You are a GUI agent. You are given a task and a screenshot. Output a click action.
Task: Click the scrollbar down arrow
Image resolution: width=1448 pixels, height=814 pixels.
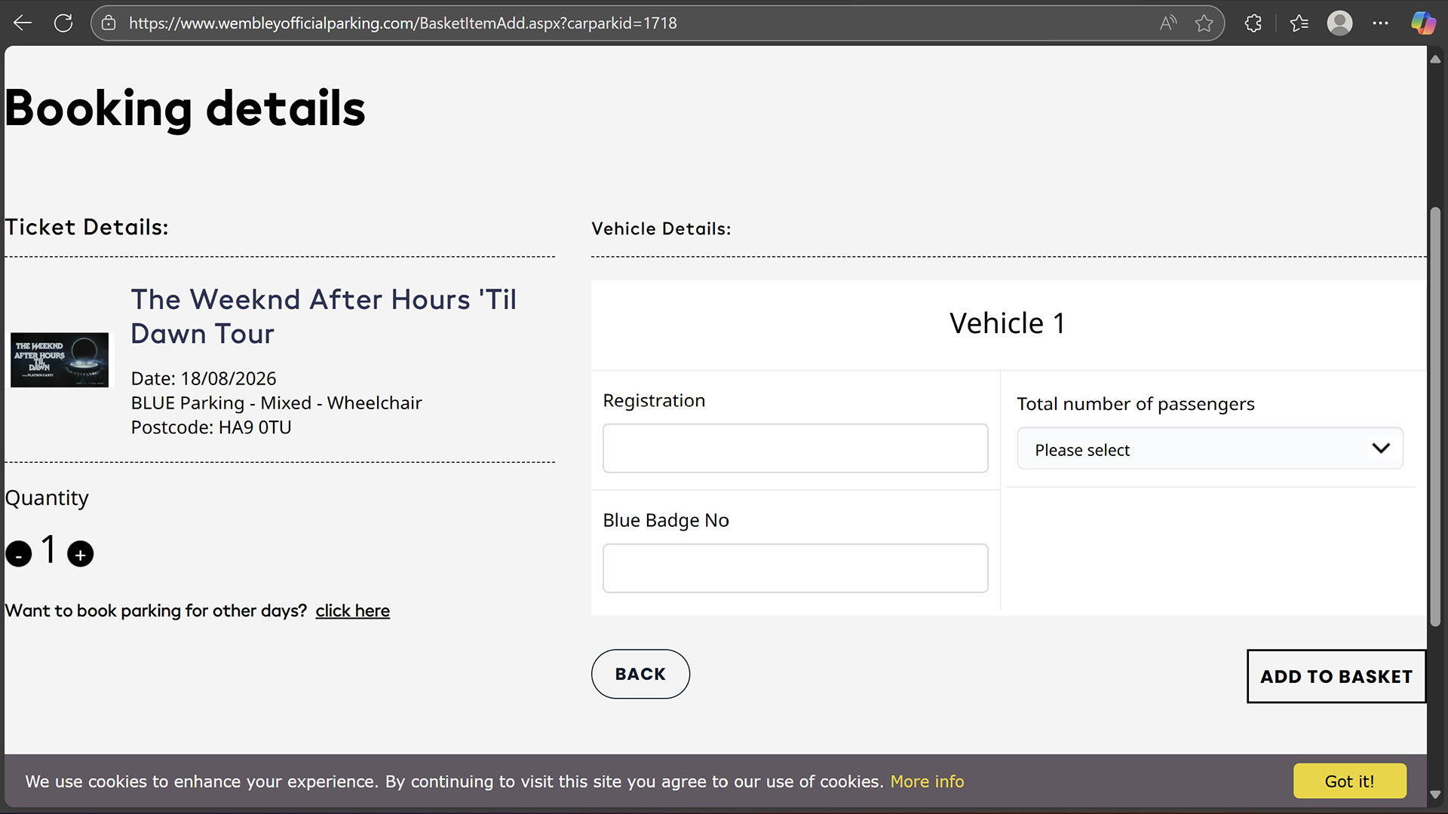pyautogui.click(x=1435, y=794)
